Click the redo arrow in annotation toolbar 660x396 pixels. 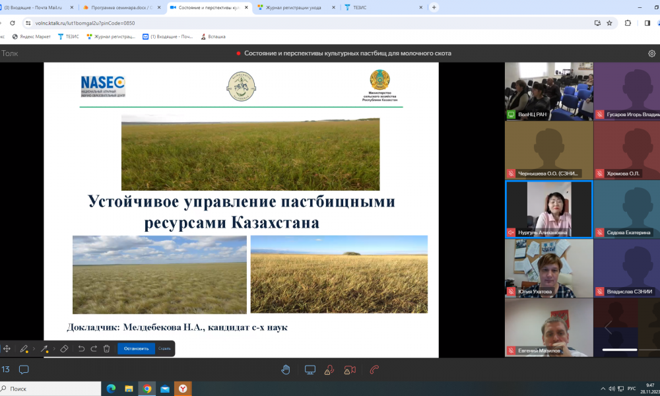pos(94,348)
